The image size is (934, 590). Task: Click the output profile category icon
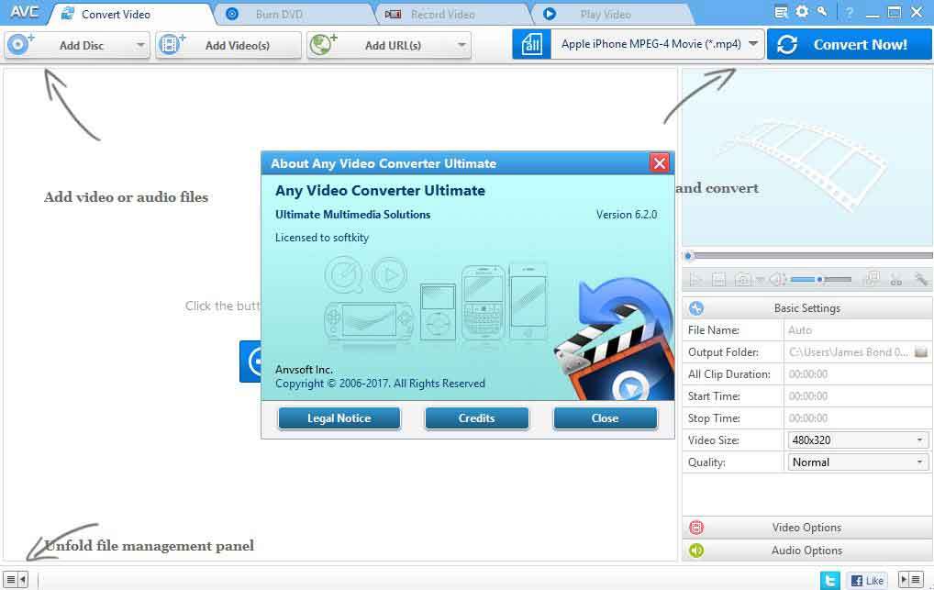[x=531, y=44]
